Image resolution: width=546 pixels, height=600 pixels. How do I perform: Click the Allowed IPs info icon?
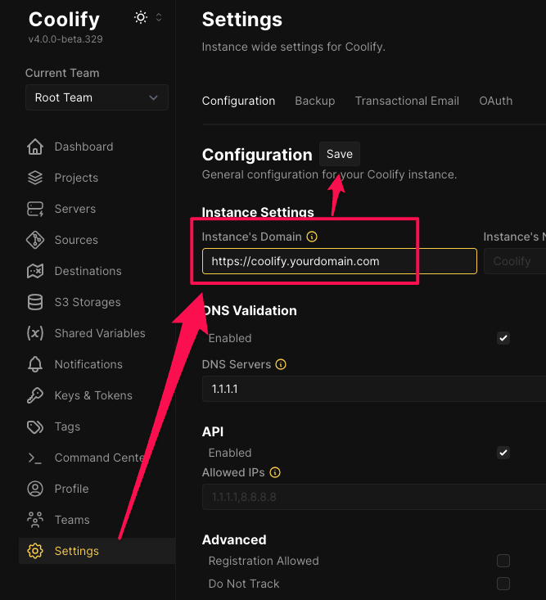click(275, 472)
